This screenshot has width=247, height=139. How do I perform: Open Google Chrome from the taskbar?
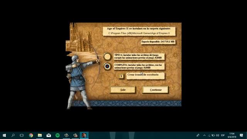coord(31,135)
